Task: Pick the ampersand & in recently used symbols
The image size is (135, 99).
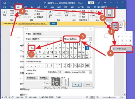Action: pyautogui.click(x=79, y=66)
